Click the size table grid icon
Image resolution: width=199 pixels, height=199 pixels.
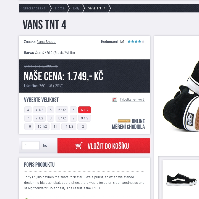[115, 99]
